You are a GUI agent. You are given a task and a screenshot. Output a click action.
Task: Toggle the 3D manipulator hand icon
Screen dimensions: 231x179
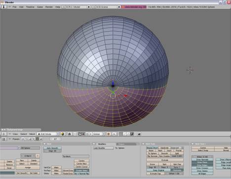tap(80, 134)
